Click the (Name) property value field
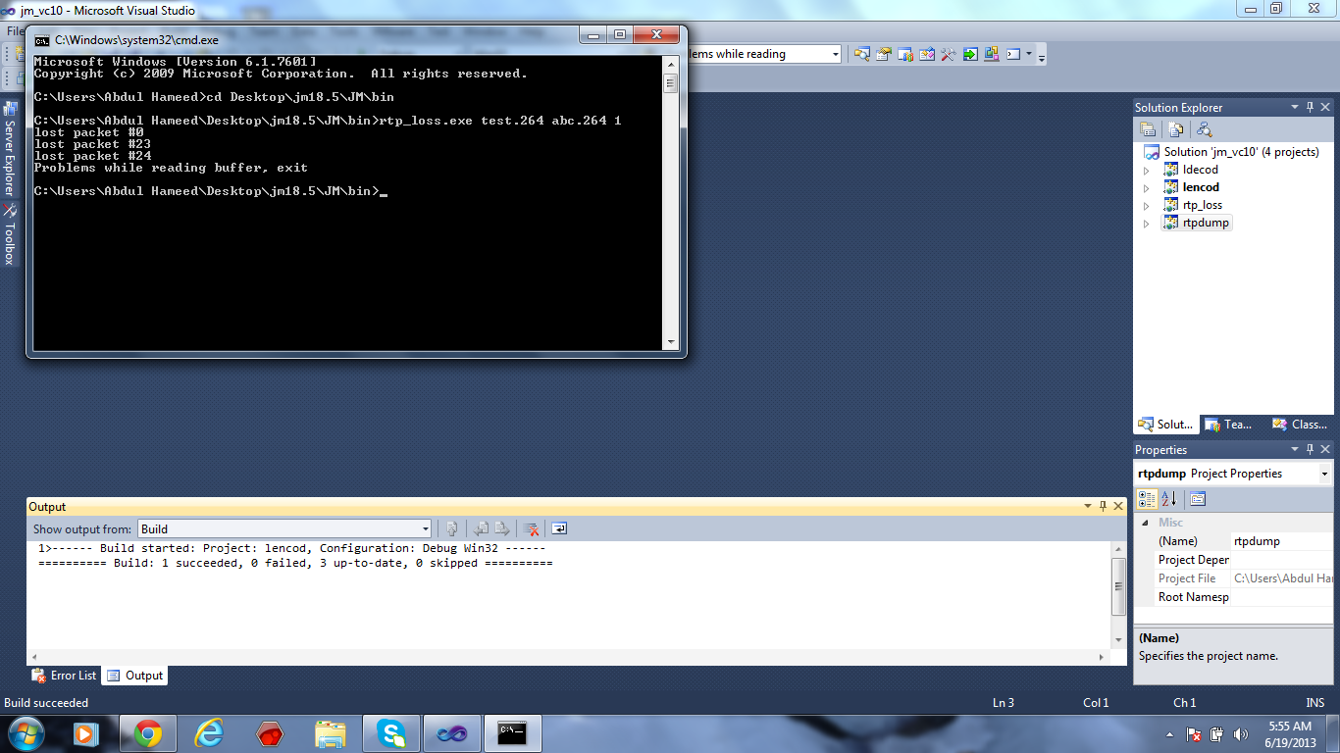The image size is (1340, 753). pos(1280,541)
